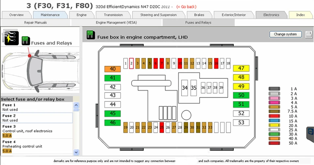Click fuse 19 in bottom row
The width and height of the screenshot is (314, 165).
[x=125, y=127]
